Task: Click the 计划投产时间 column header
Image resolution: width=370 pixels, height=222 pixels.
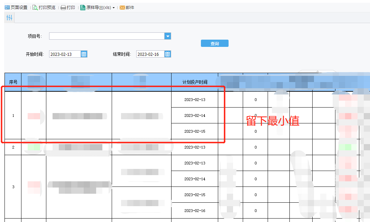Action: coord(195,82)
